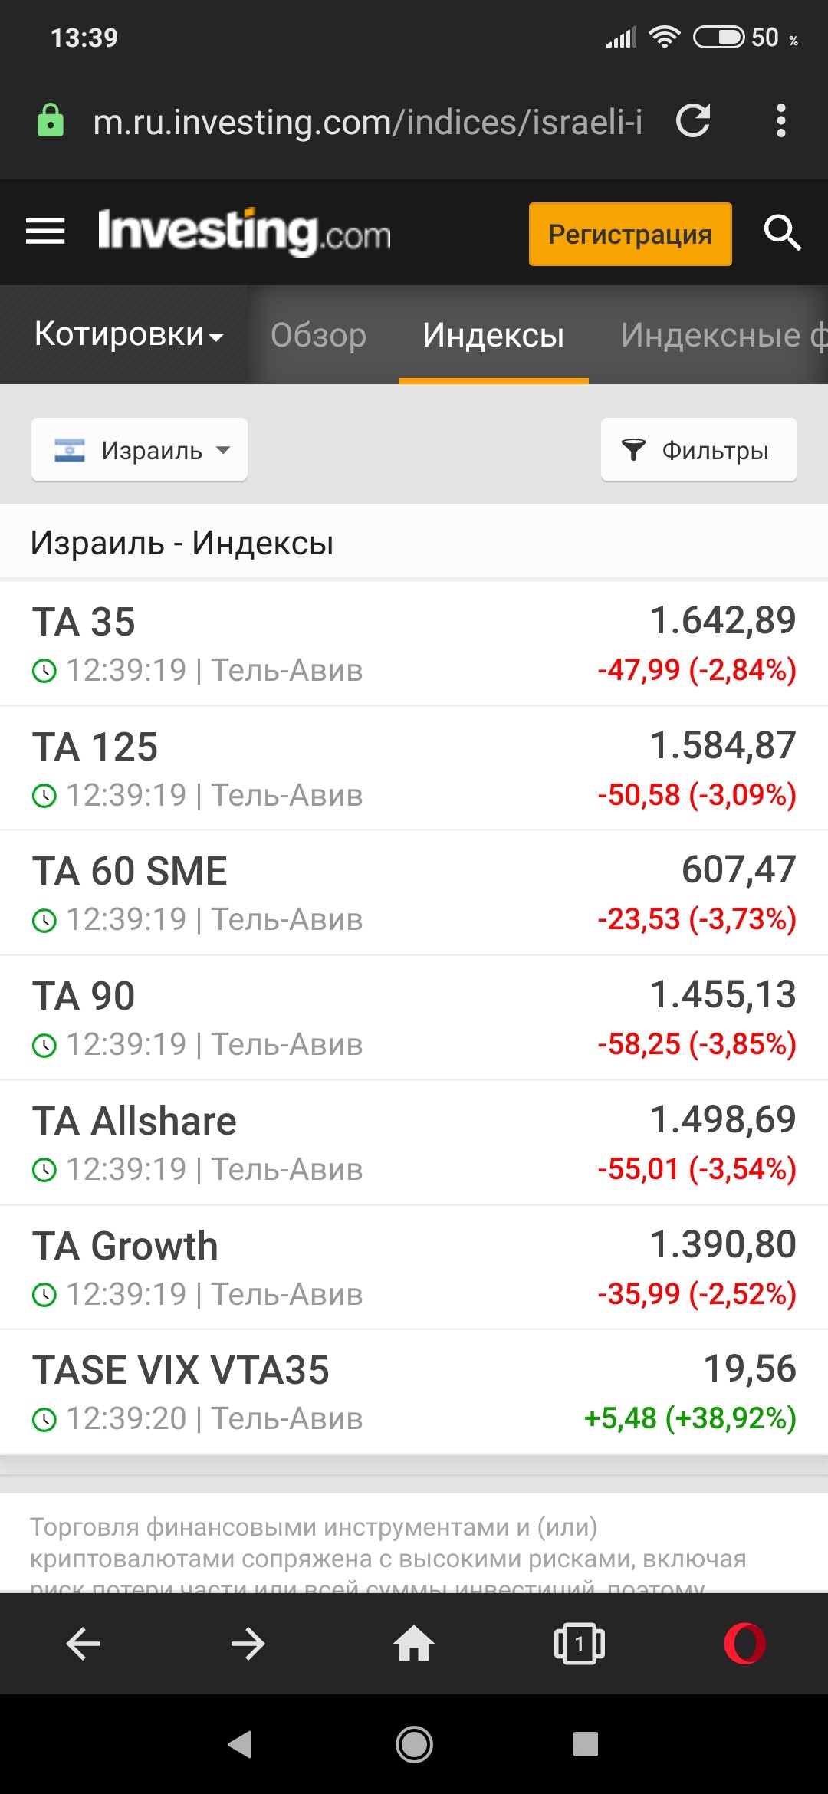Open browser three-dot options menu
The image size is (828, 1794).
coord(780,121)
